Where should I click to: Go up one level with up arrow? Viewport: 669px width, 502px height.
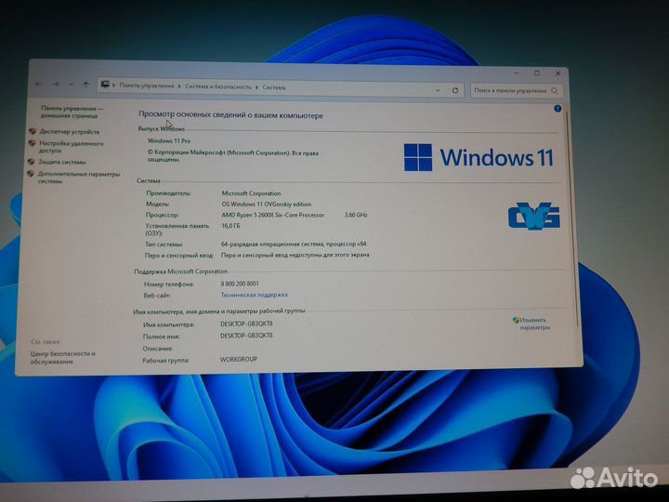coord(85,85)
